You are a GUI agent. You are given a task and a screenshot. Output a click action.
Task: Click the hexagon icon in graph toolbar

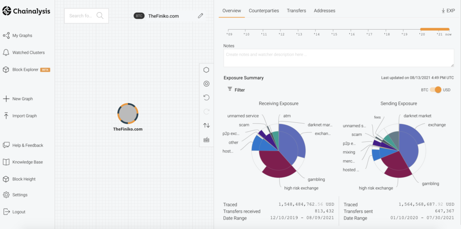pyautogui.click(x=206, y=70)
